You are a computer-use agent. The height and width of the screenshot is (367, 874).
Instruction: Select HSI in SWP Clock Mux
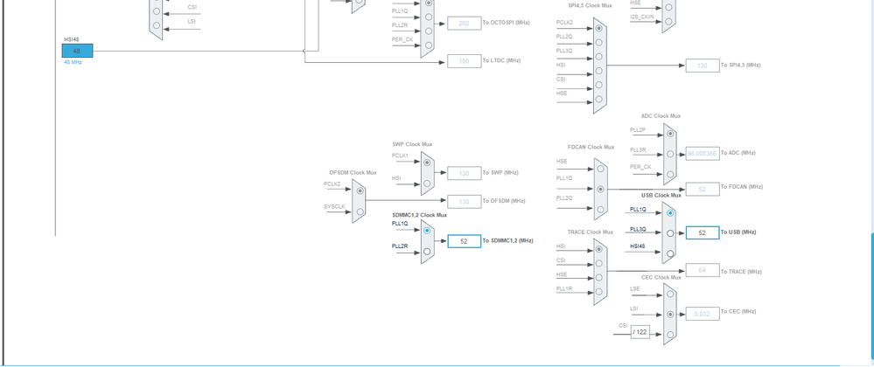[x=427, y=183]
